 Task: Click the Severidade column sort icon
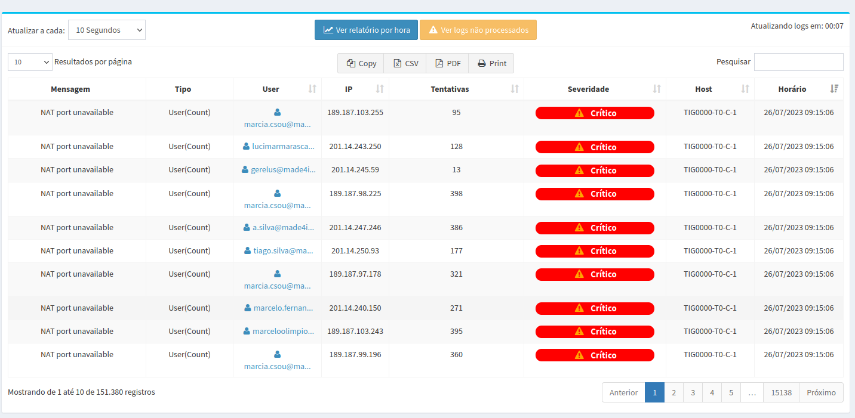tap(657, 89)
